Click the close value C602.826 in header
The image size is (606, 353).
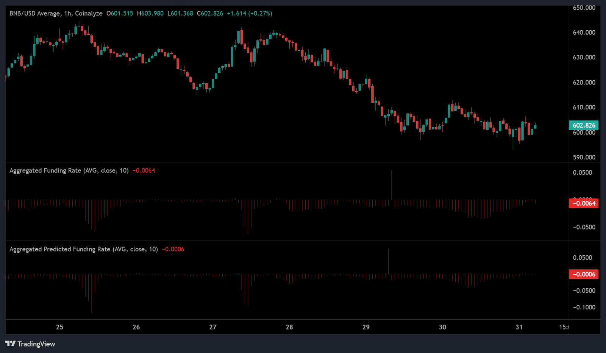(210, 13)
